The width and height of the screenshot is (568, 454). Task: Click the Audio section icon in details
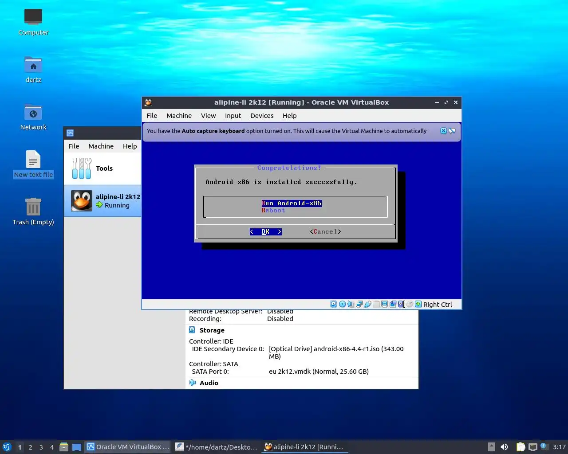(x=192, y=383)
